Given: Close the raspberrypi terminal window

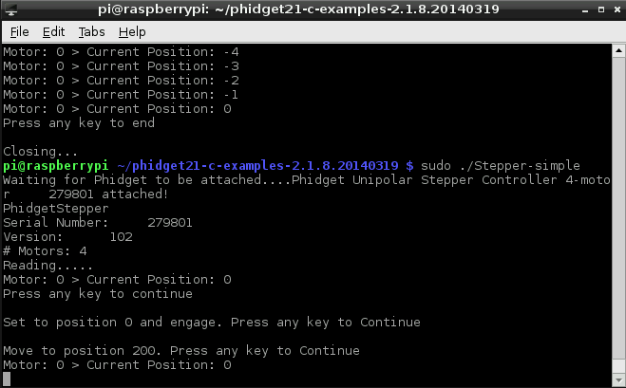Looking at the screenshot, I should click(x=617, y=9).
